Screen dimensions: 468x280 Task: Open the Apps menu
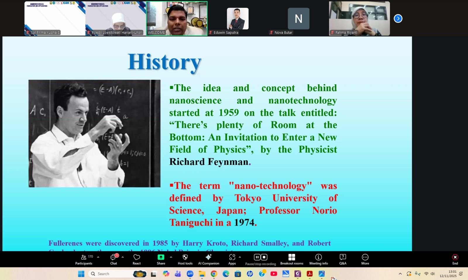232,259
